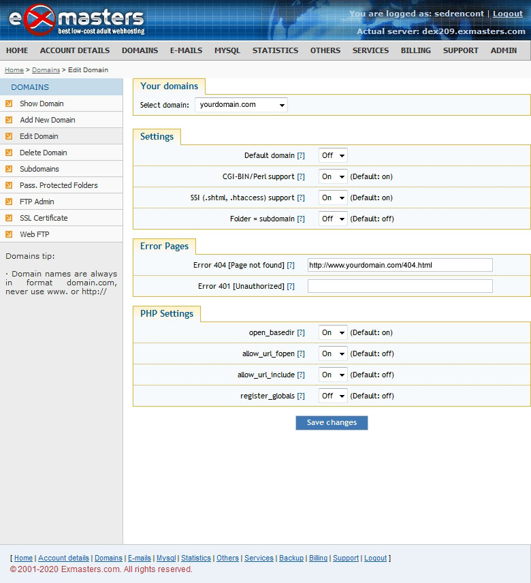Screen dimensions: 531x583
Task: Open the help [?] next to register_globals
Action: (301, 396)
